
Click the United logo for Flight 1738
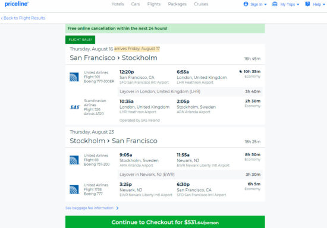pyautogui.click(x=74, y=189)
